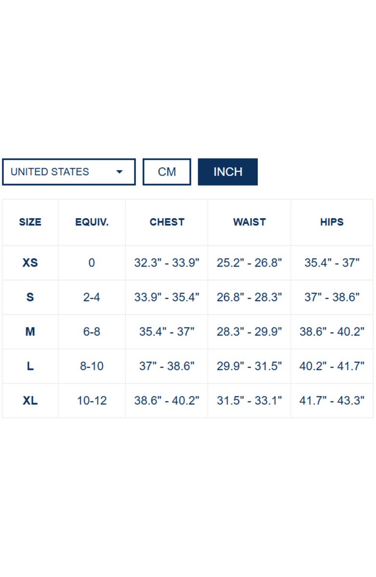376x577 pixels.
Task: Select the S size row label
Action: click(30, 297)
